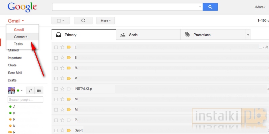Viewport: 269px width, 134px height.
Task: Open the More actions dropdown
Action: (105, 21)
